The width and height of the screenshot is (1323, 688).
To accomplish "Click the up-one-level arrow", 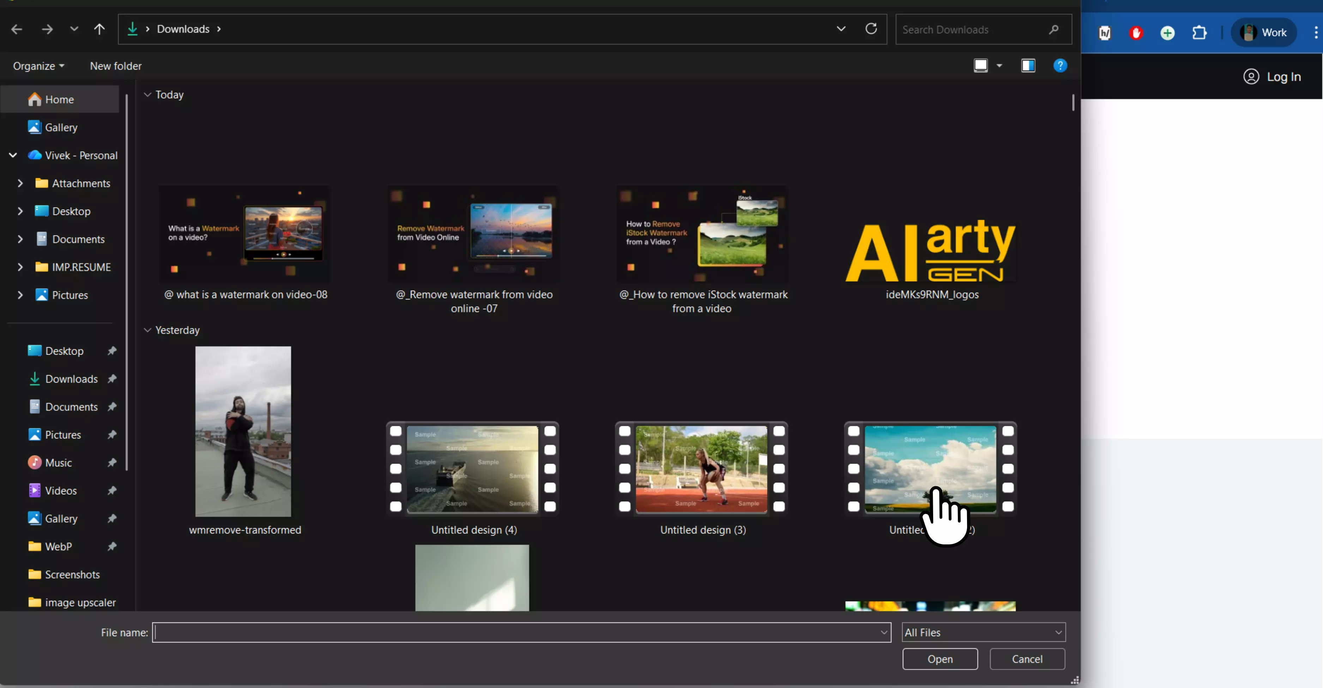I will click(99, 29).
